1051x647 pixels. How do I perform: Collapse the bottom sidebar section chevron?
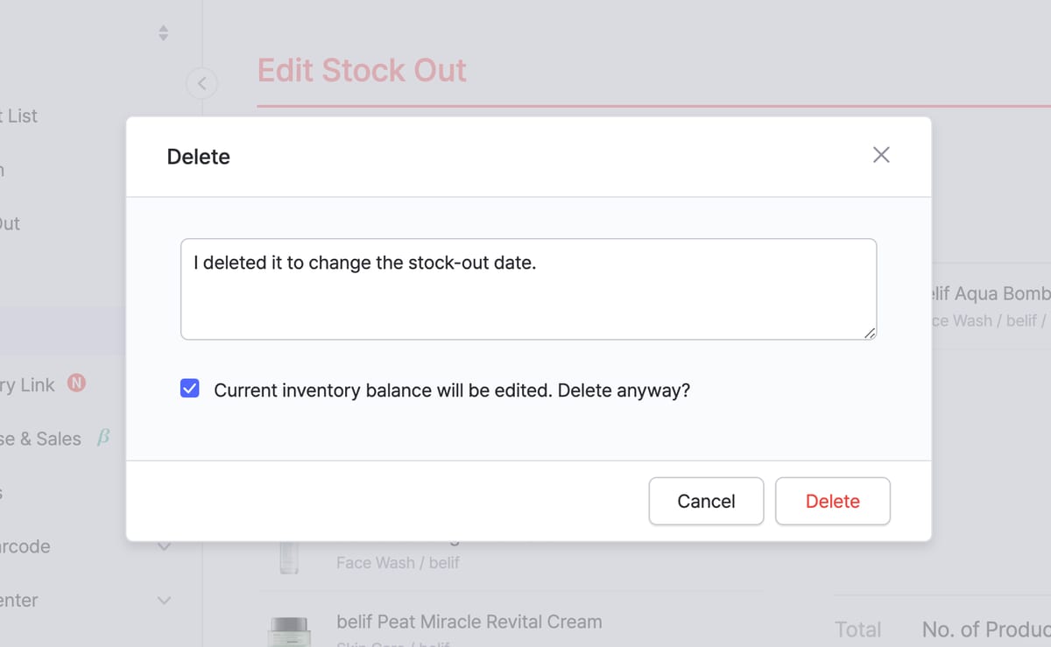[163, 601]
